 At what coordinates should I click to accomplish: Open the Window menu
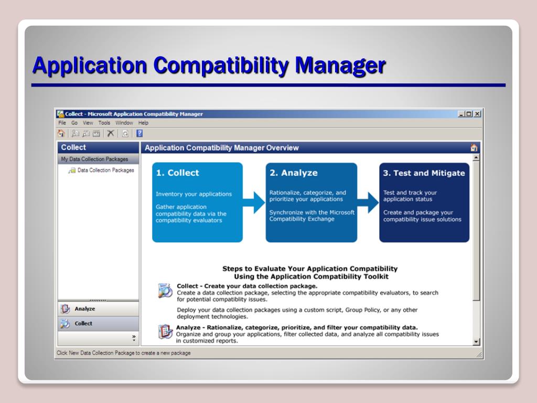point(124,123)
